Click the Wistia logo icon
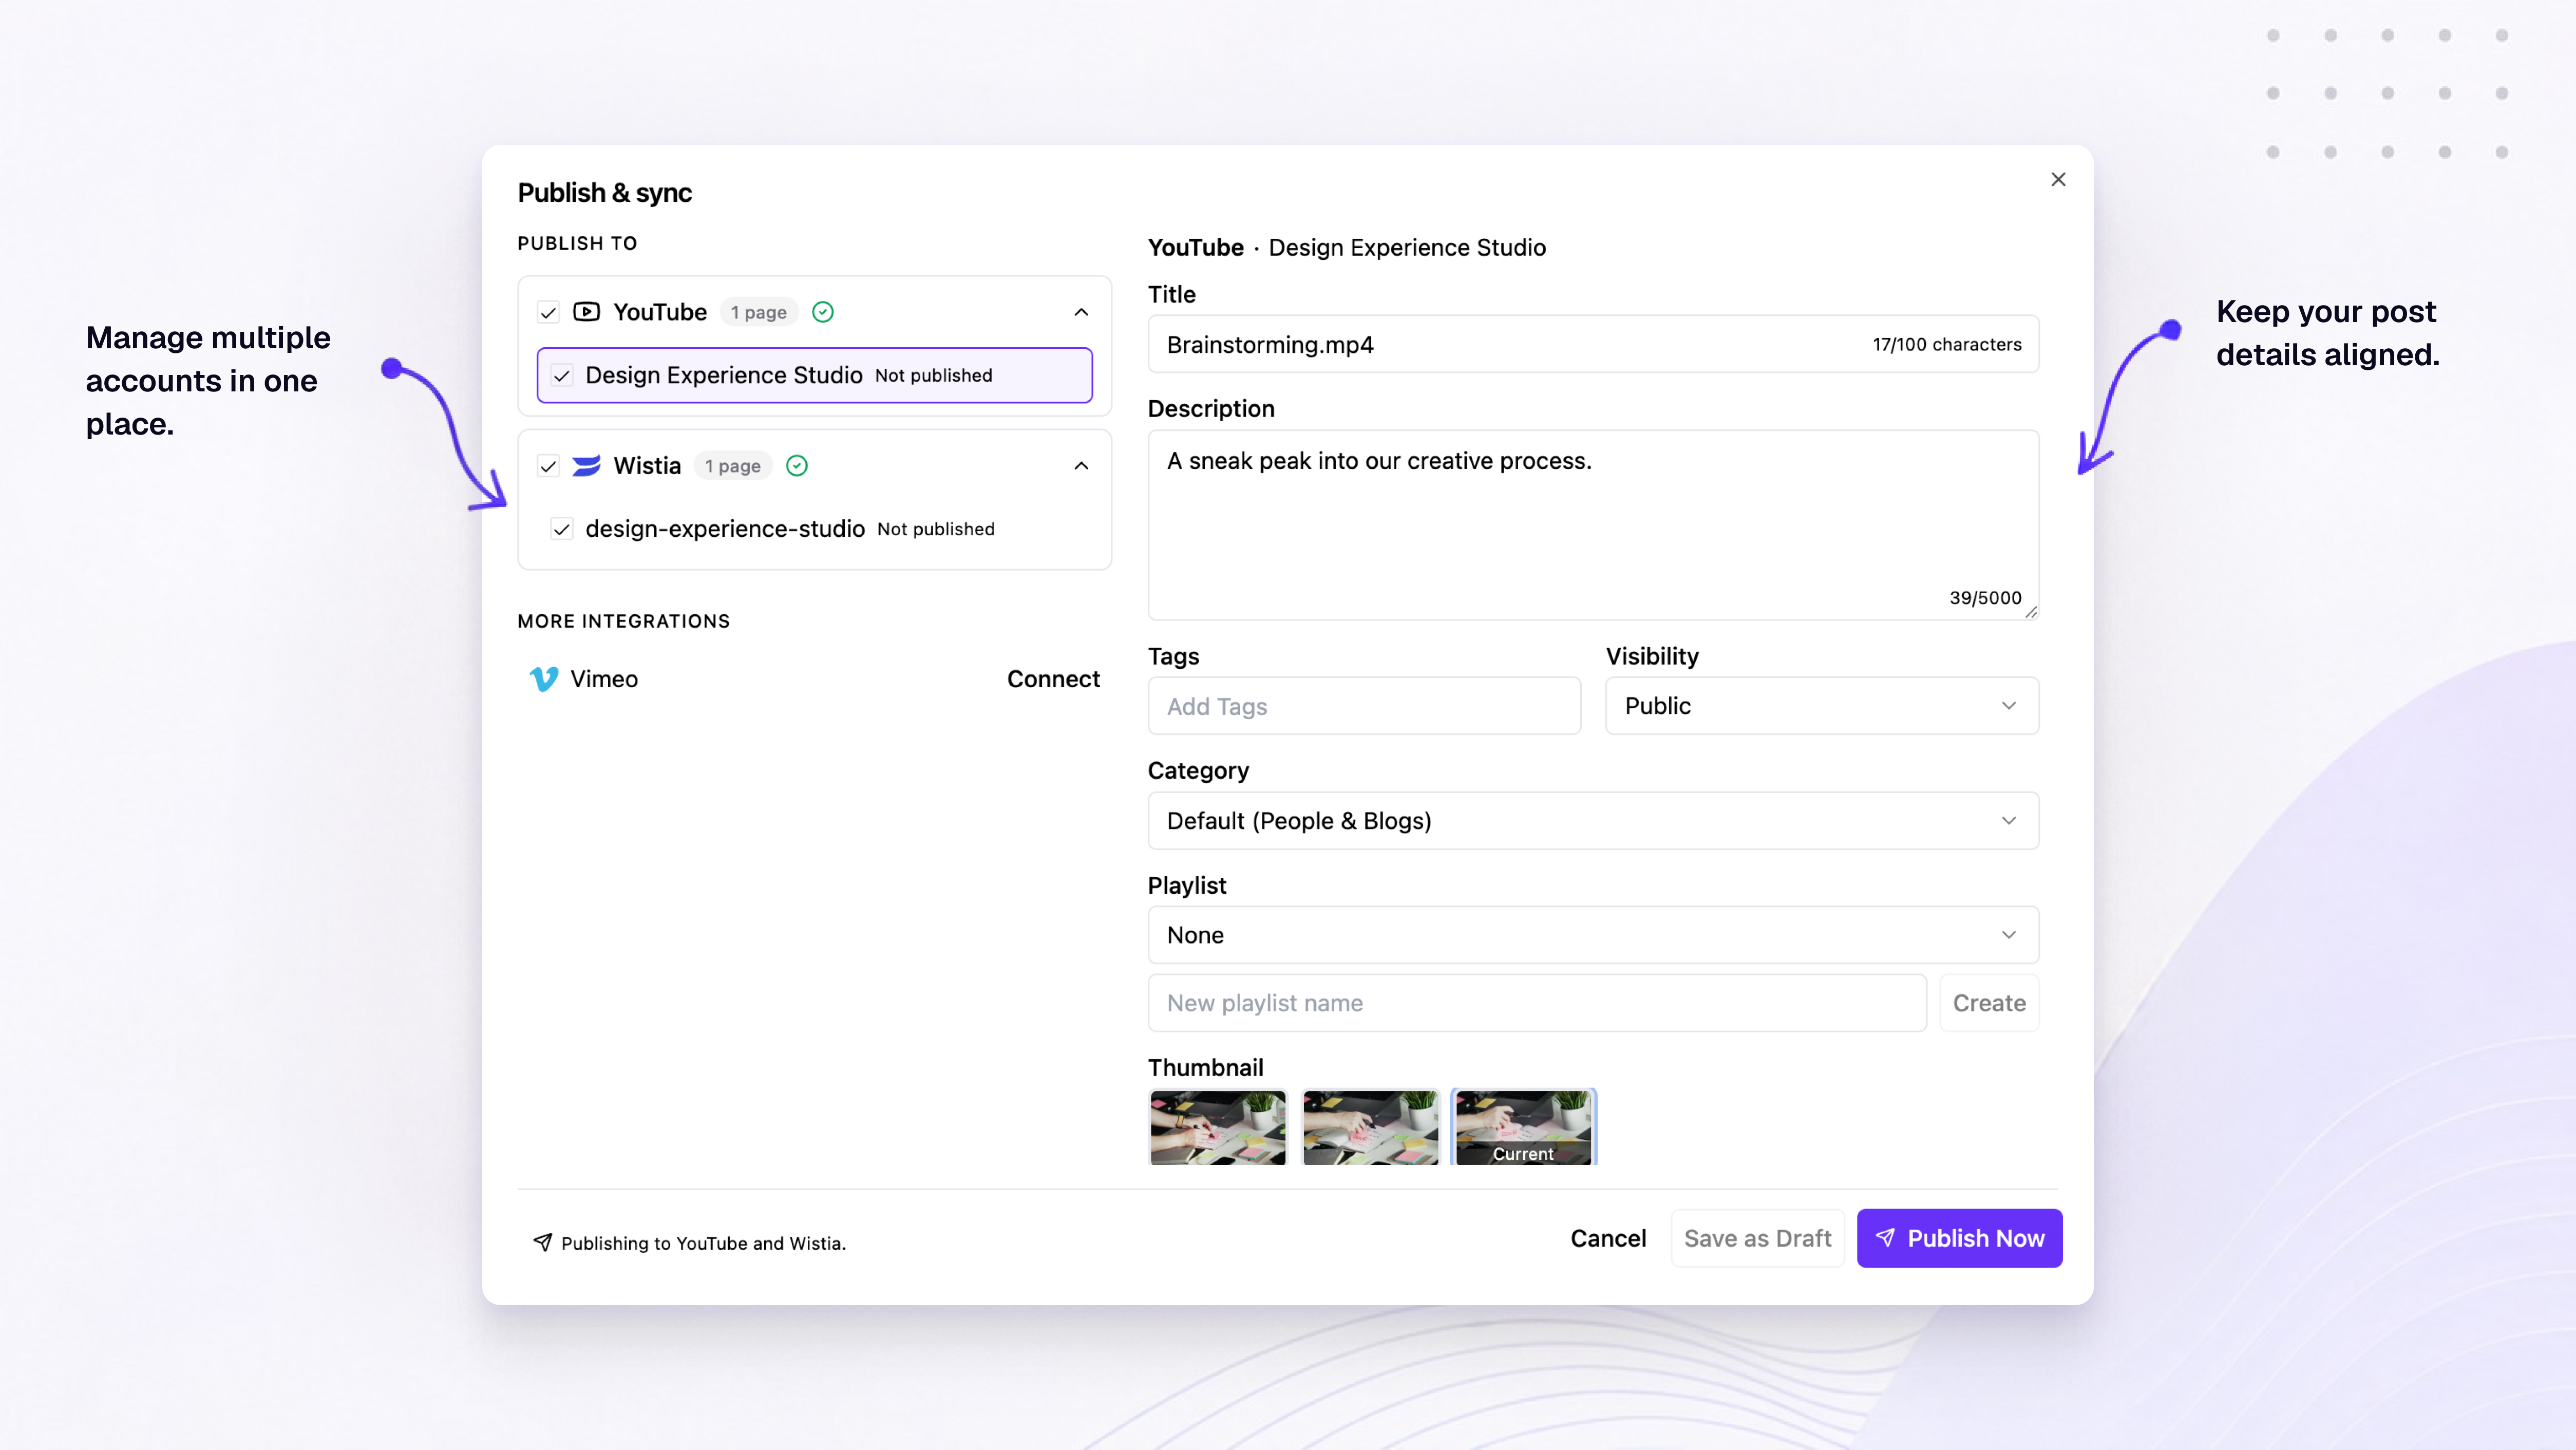Screen dimensions: 2576x1450 [586, 466]
